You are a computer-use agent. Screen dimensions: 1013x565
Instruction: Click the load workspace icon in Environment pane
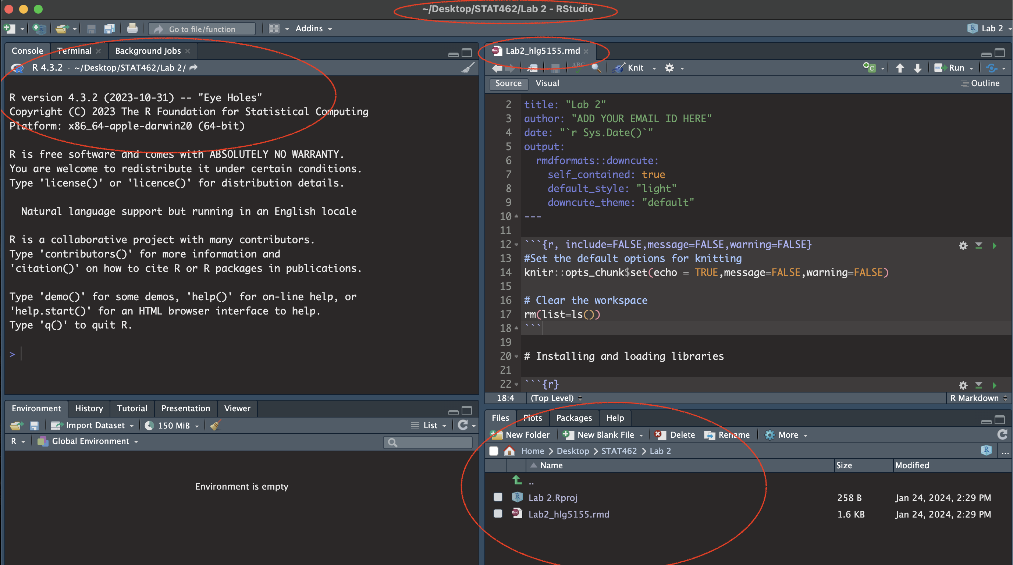click(x=17, y=426)
